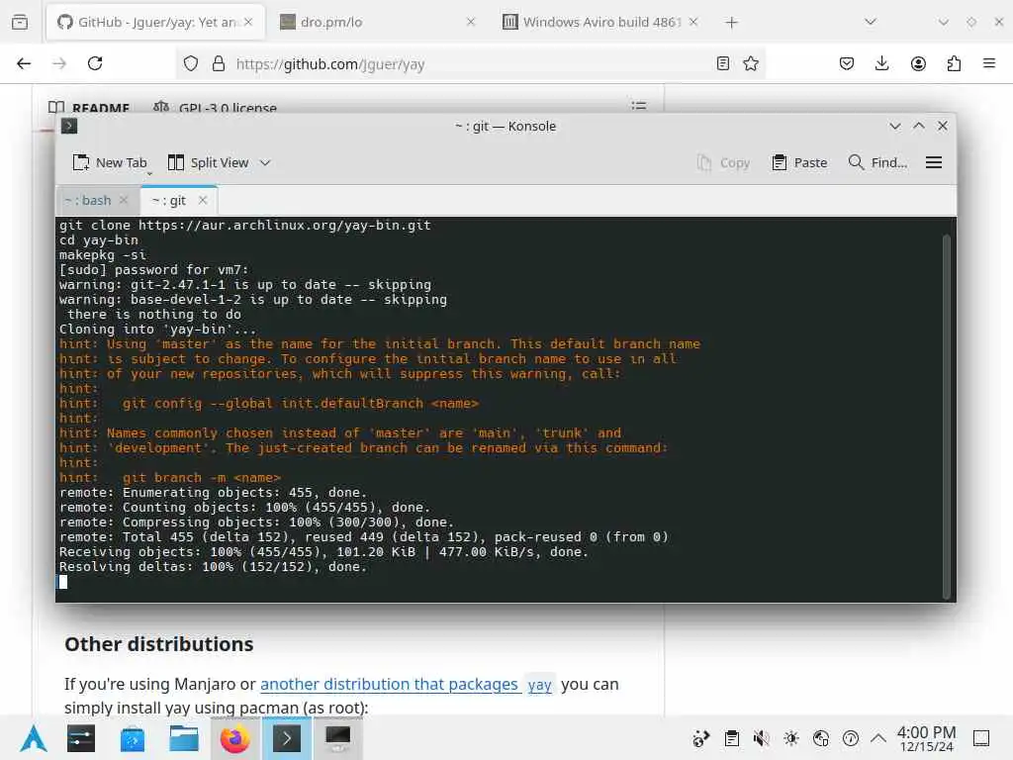Screen dimensions: 1013x760
Task: Click the Split View button
Action: click(208, 163)
